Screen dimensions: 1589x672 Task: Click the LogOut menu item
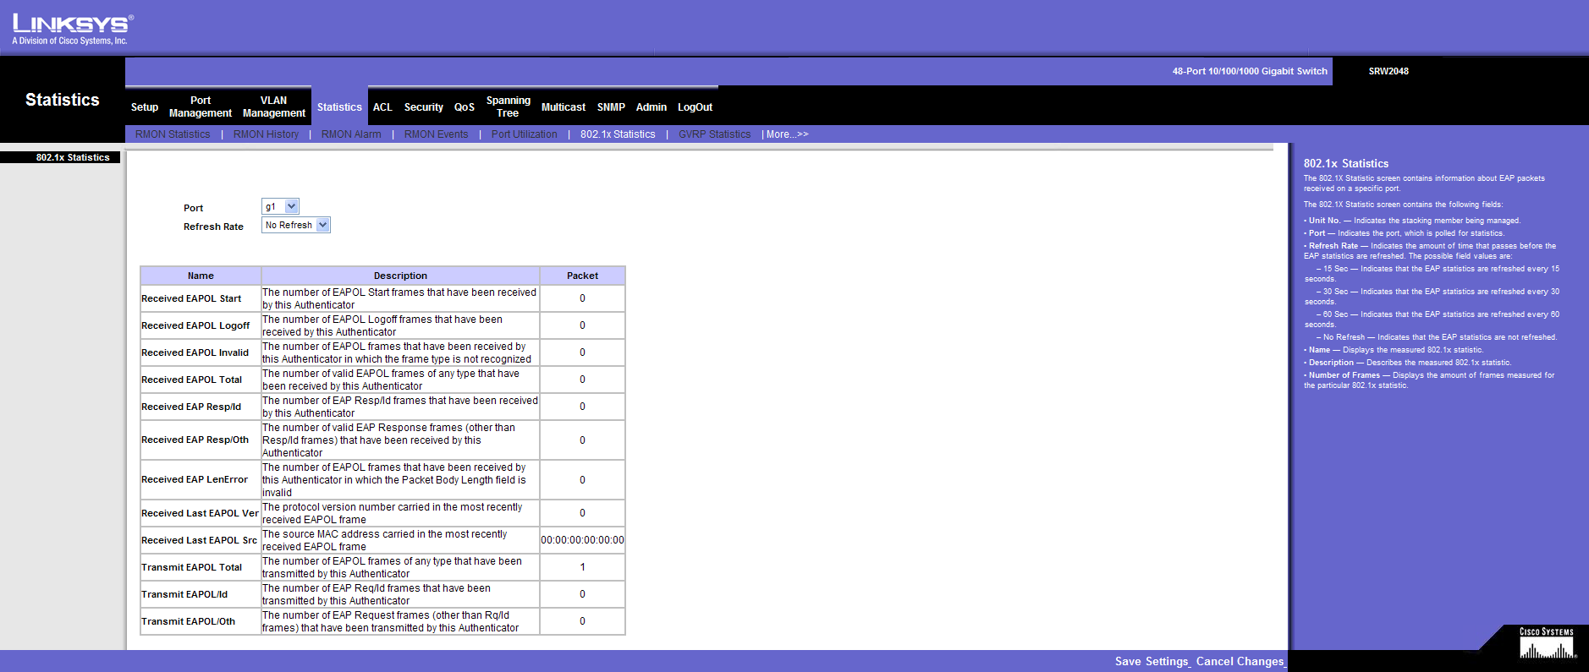(695, 107)
